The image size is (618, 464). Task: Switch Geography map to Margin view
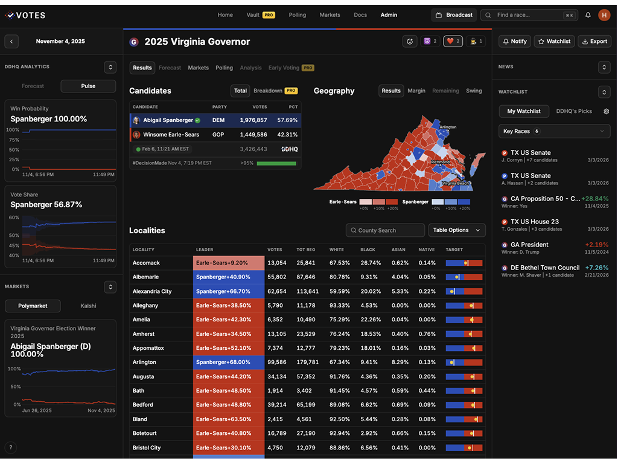pyautogui.click(x=416, y=91)
